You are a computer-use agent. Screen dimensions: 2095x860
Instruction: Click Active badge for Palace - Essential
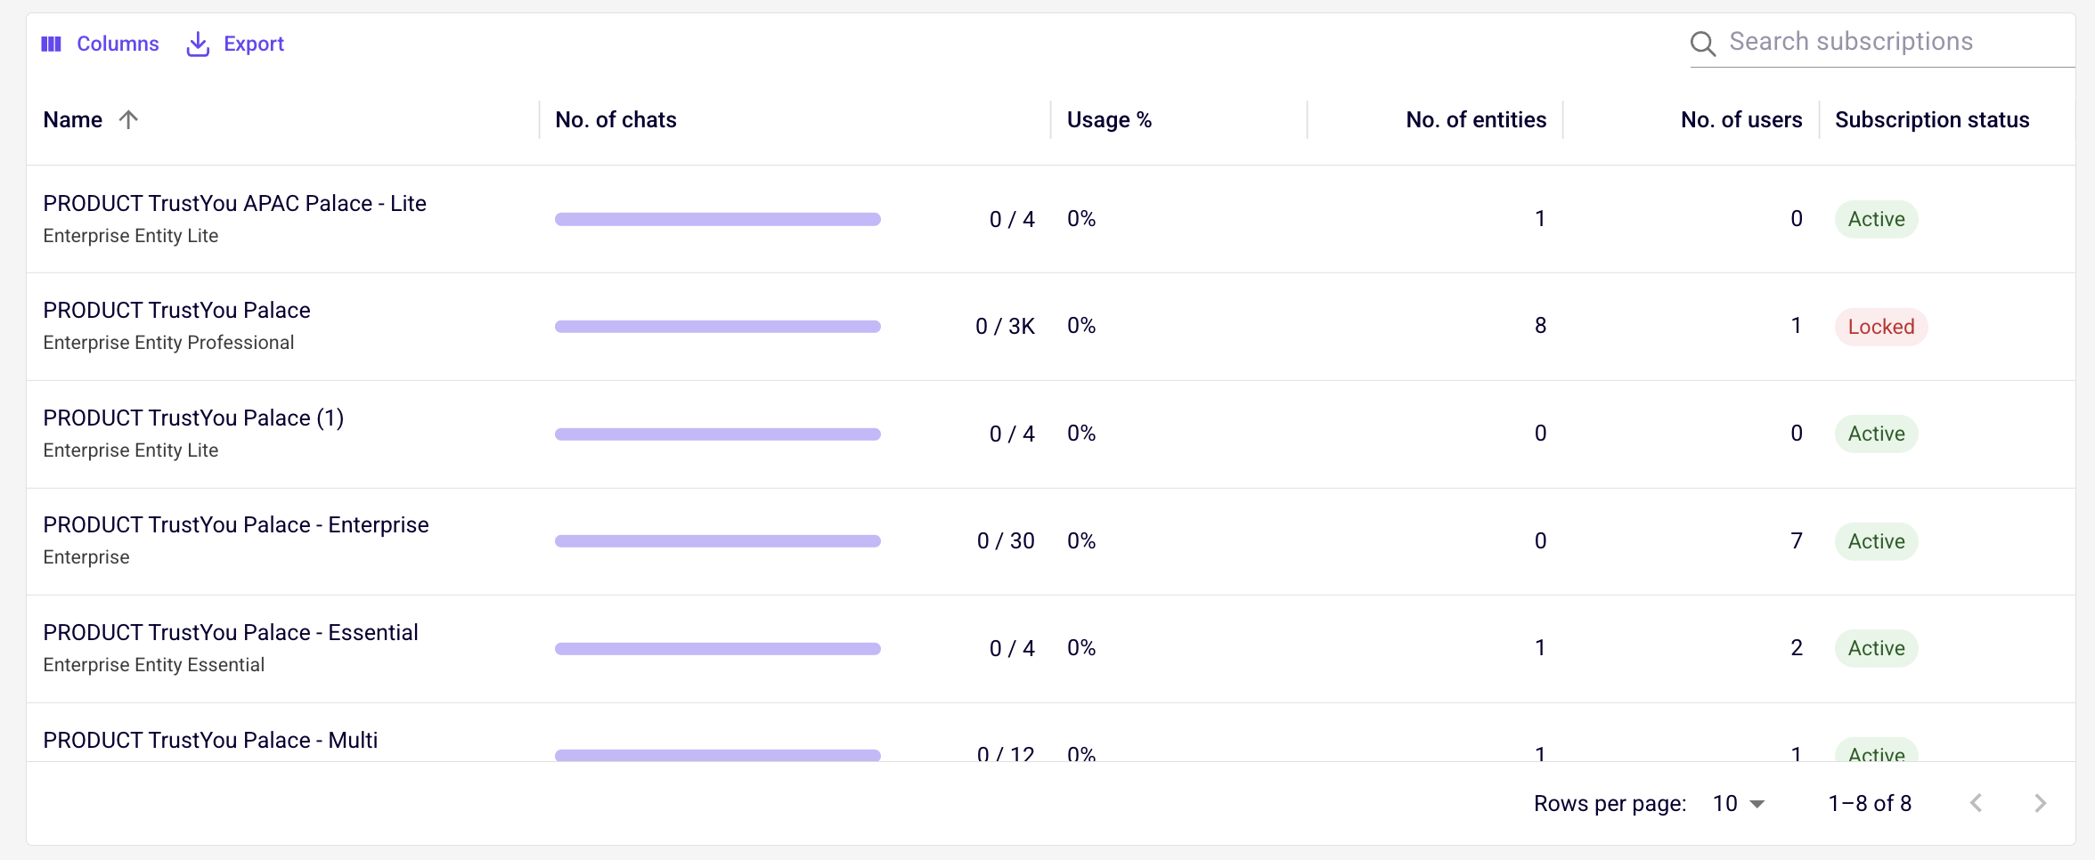coord(1876,648)
